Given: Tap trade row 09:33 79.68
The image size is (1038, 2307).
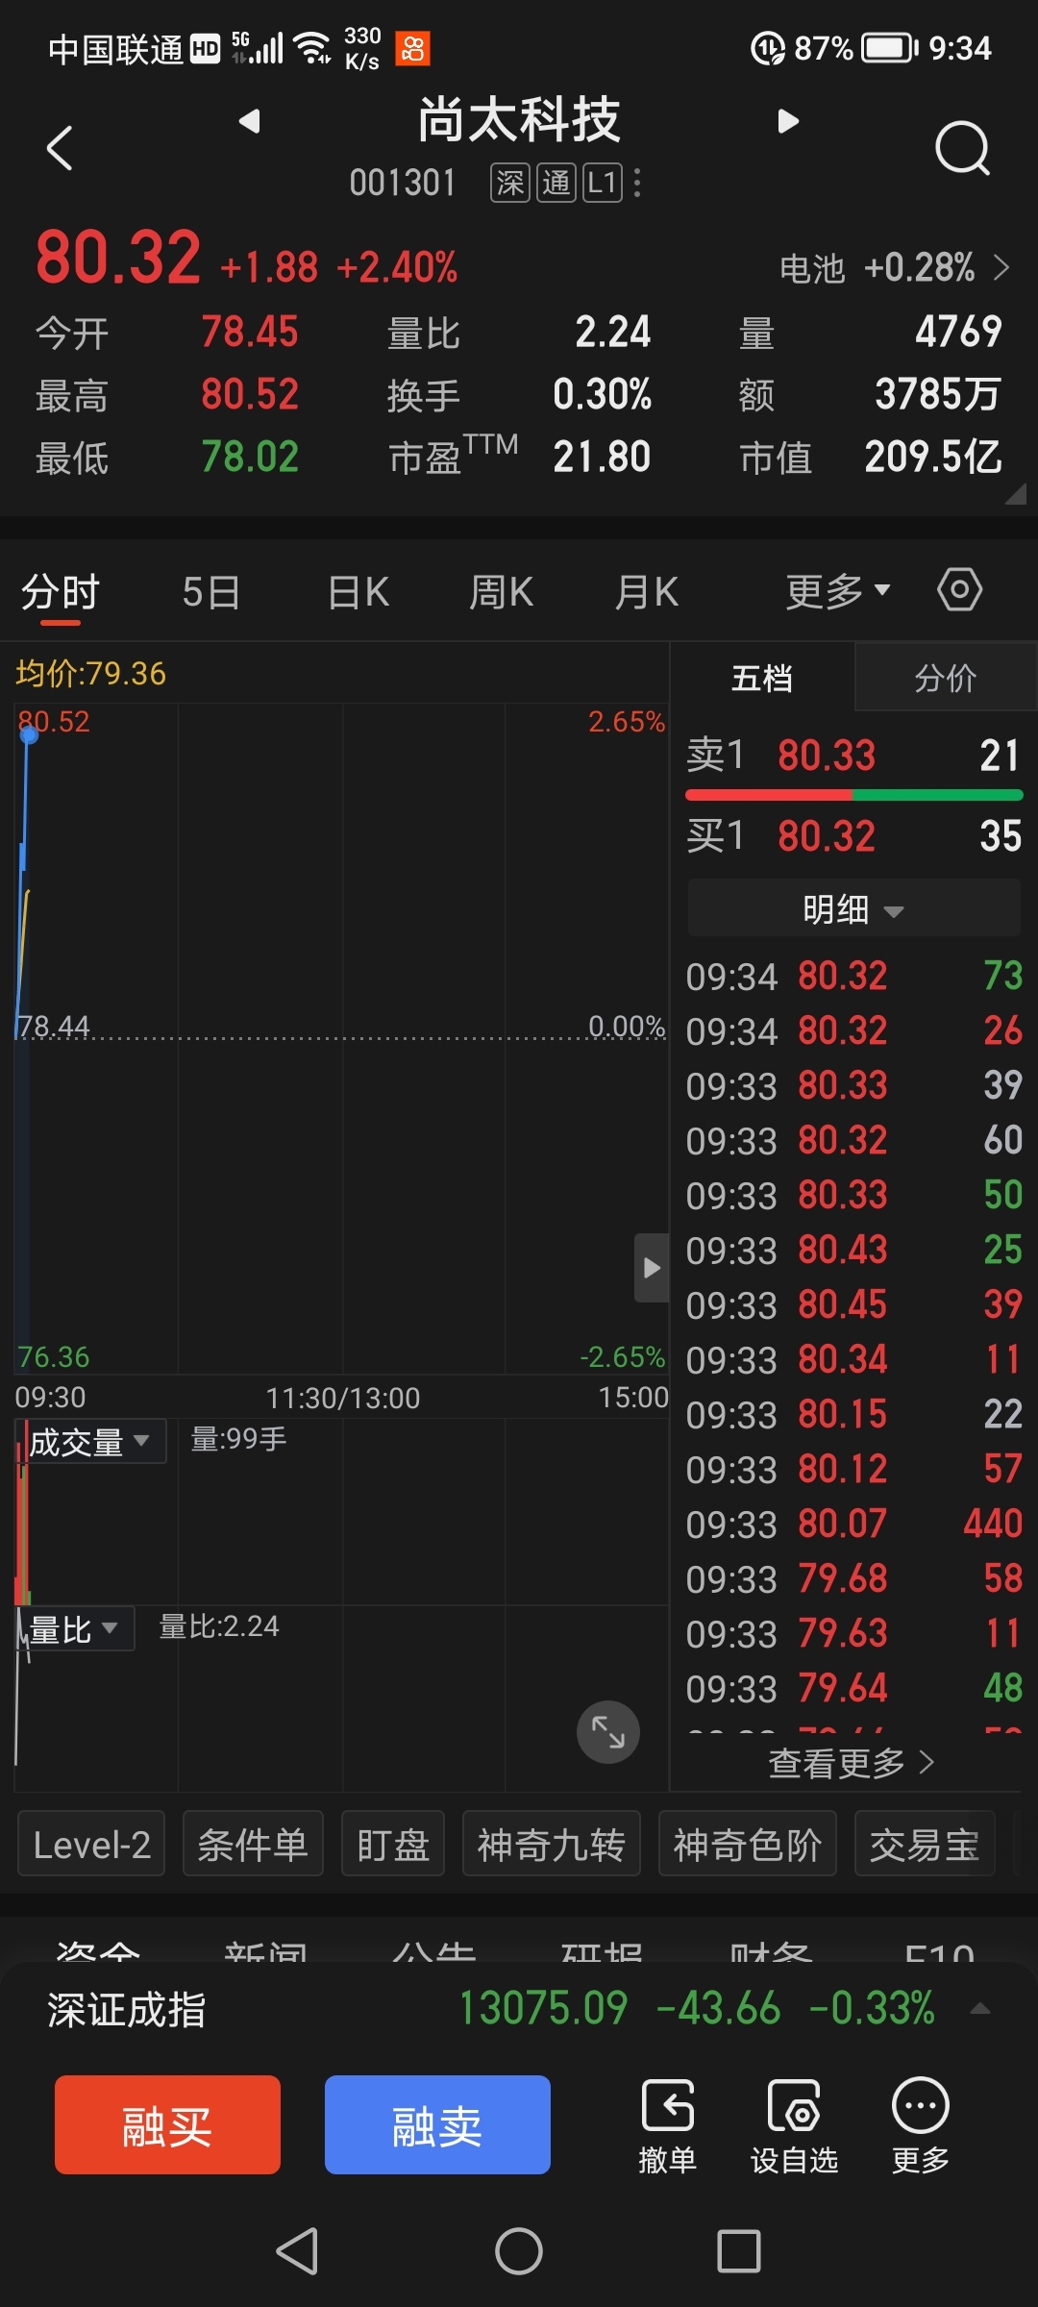Looking at the screenshot, I should point(853,1578).
